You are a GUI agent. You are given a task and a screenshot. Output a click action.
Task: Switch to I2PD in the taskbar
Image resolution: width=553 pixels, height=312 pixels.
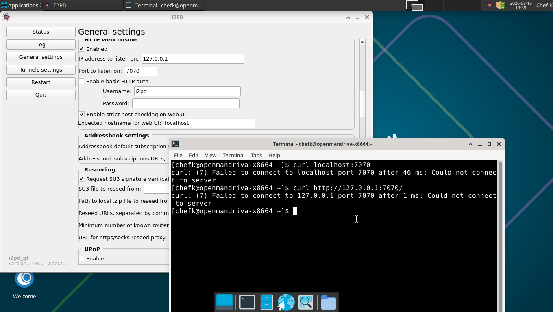[83, 5]
